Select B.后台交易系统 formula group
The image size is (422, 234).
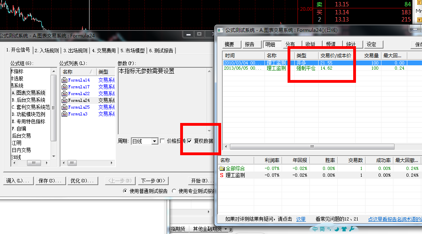[29, 100]
